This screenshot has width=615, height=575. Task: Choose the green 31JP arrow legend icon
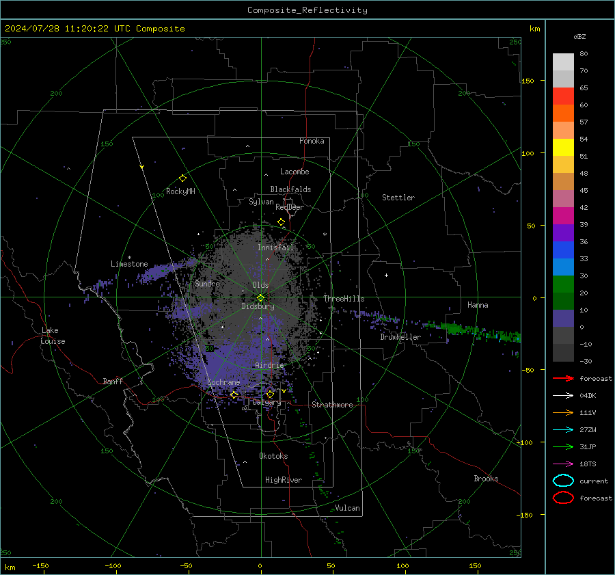tap(563, 446)
